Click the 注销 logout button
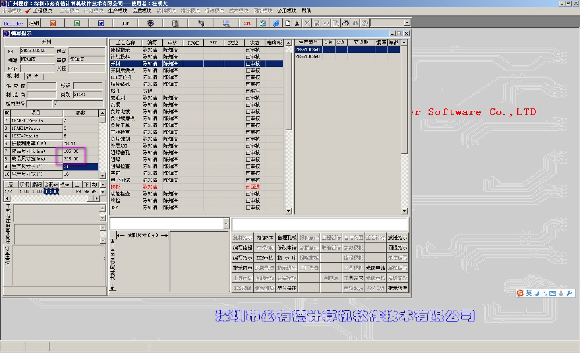The image size is (580, 353). click(34, 23)
